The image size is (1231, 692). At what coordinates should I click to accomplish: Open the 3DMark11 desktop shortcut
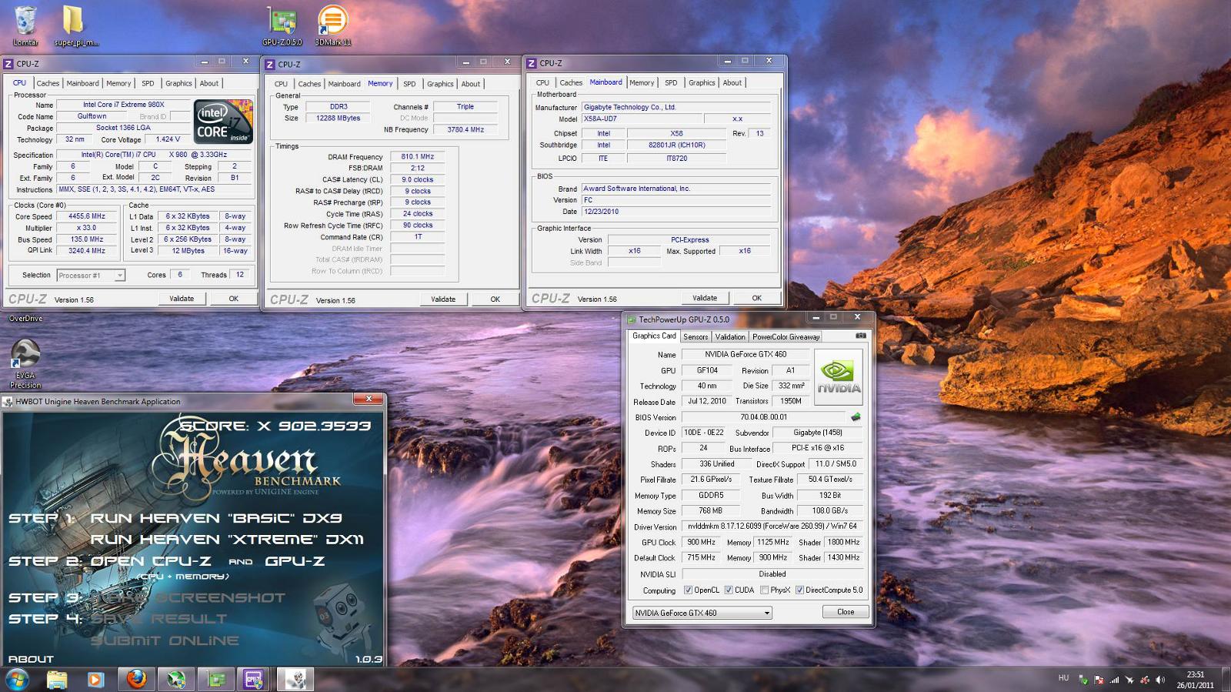coord(332,25)
